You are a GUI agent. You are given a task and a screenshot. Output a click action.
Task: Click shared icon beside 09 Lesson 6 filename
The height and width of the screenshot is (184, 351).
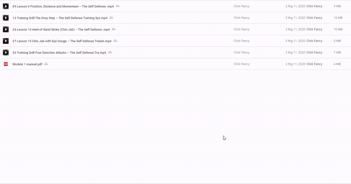[x=118, y=6]
